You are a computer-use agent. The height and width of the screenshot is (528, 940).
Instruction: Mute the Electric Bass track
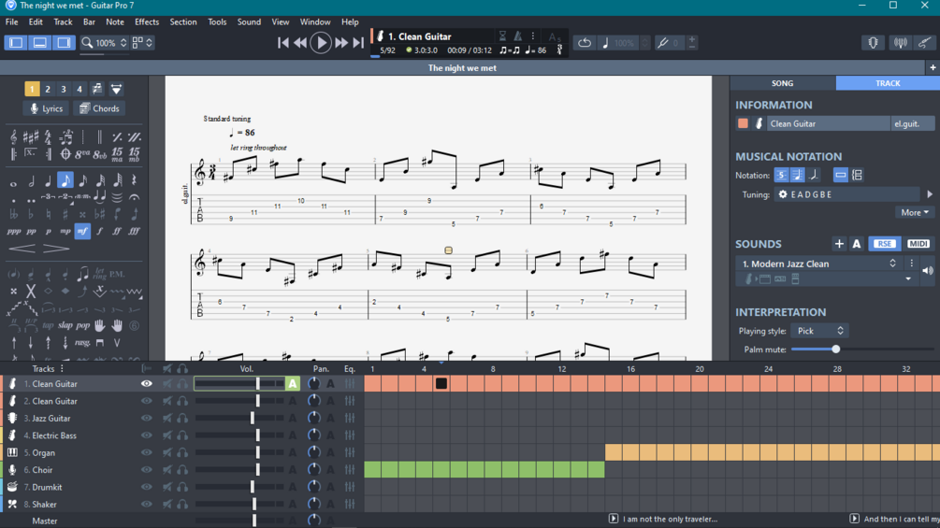pos(167,435)
